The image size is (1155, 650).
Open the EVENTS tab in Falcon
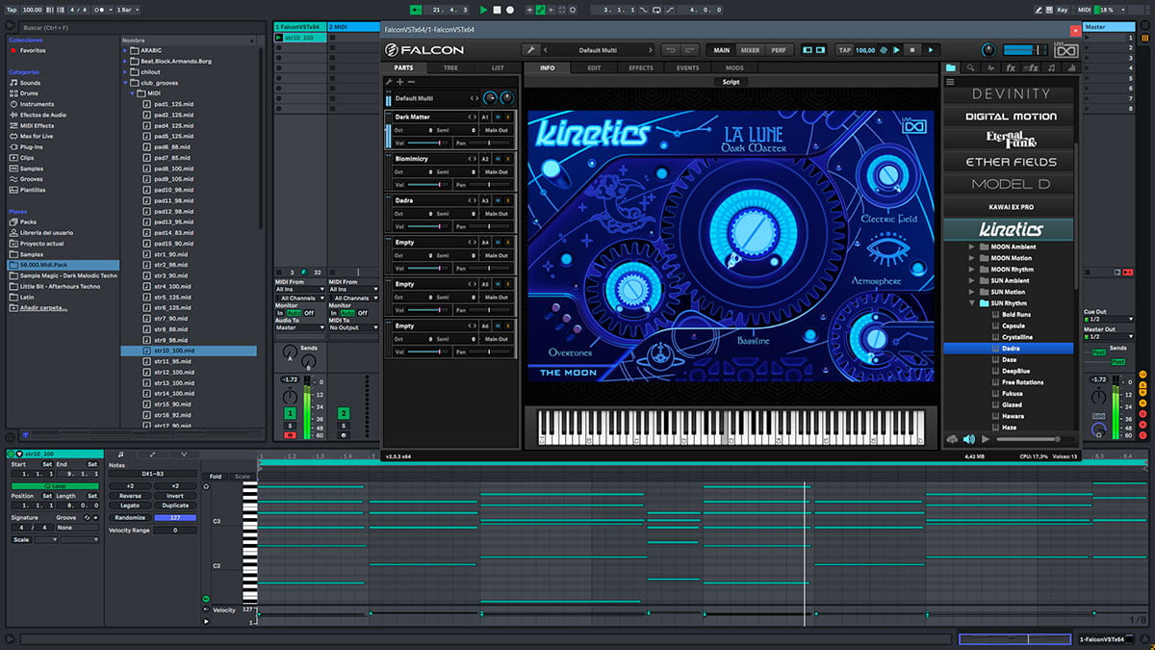[687, 68]
